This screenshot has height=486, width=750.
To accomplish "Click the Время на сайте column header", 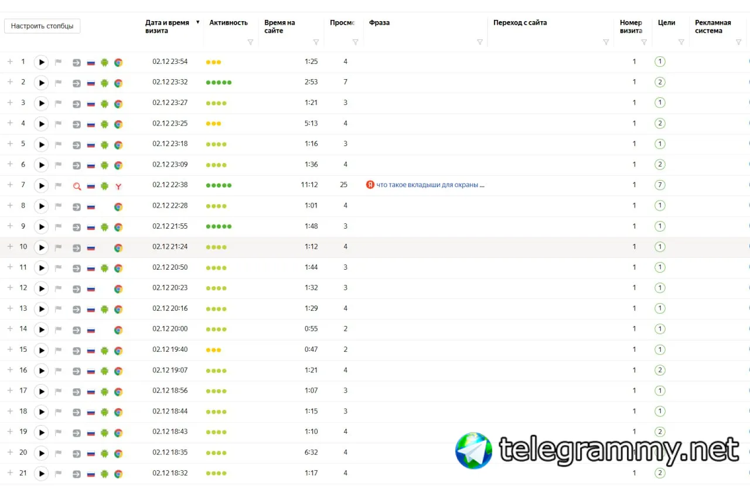I will 279,26.
